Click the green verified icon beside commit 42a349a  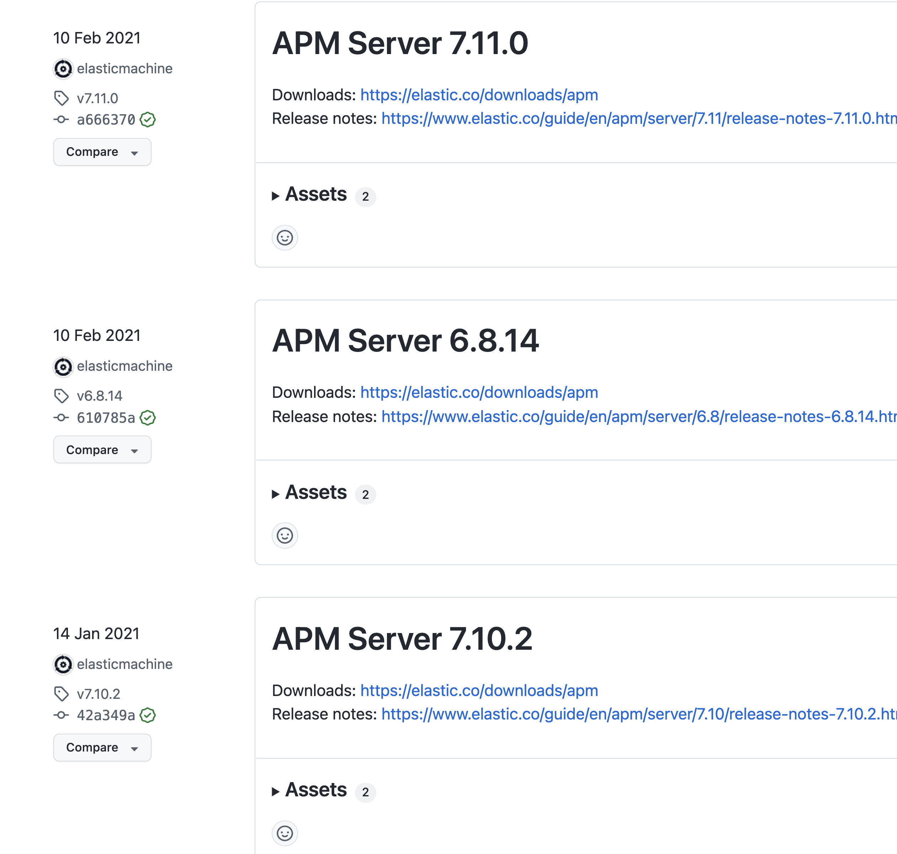point(148,715)
